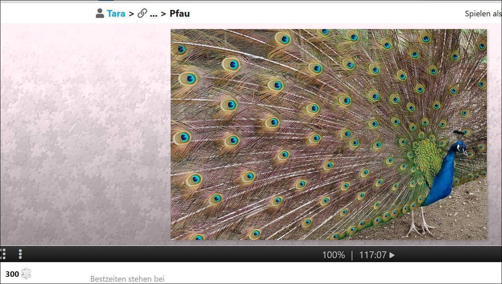Open the grid dots menu icon
This screenshot has height=284, width=502.
(3, 254)
